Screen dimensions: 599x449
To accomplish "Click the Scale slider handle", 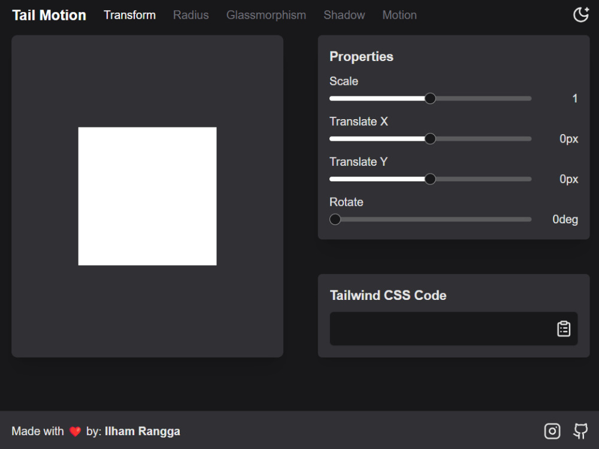I will tap(429, 99).
